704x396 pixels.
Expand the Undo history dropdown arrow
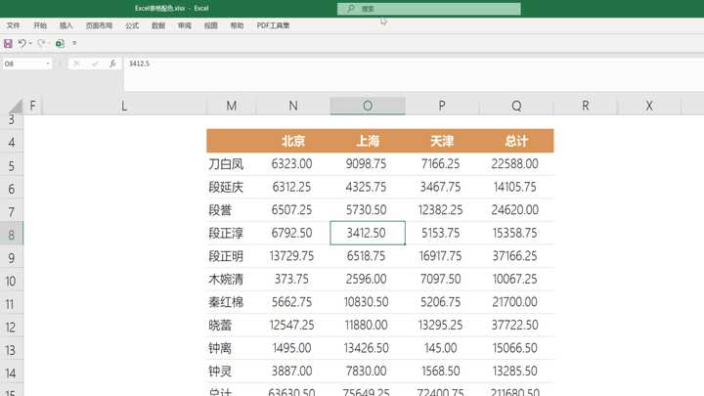click(30, 43)
